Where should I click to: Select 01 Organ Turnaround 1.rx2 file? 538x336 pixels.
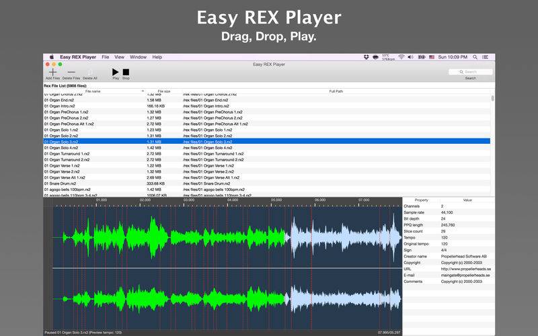click(x=266, y=154)
